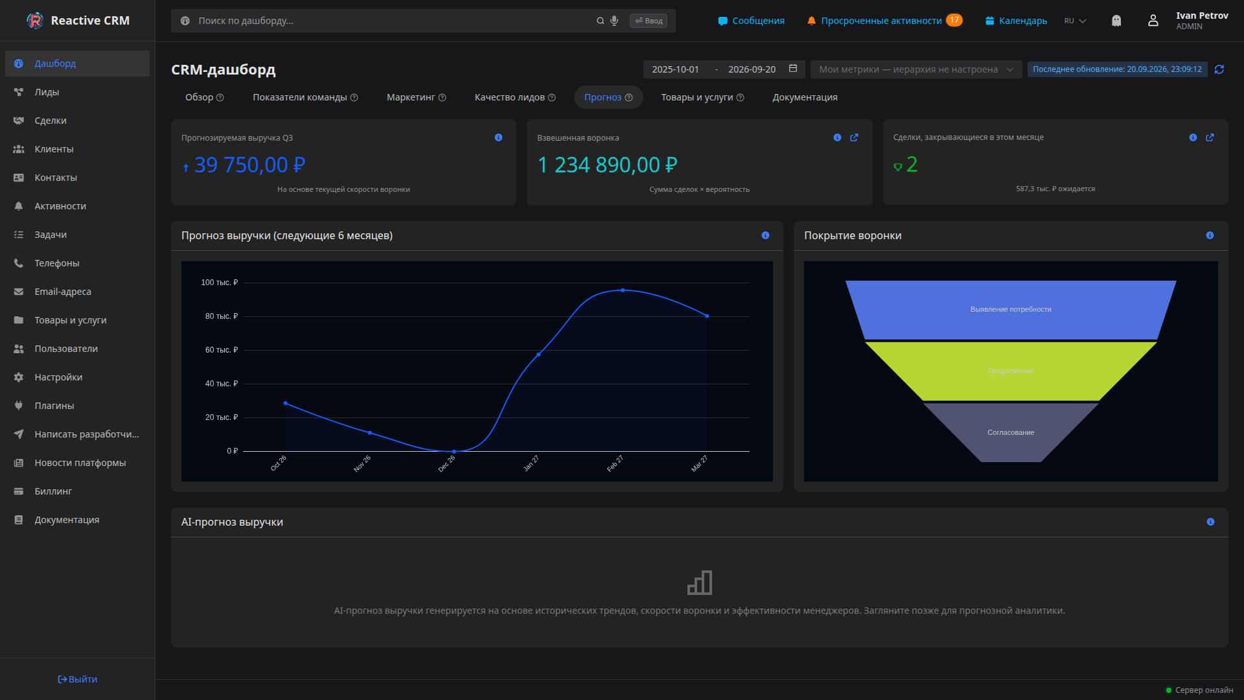Screen dimensions: 1244x700
Task: Click the user profile icon
Action: [x=1153, y=21]
